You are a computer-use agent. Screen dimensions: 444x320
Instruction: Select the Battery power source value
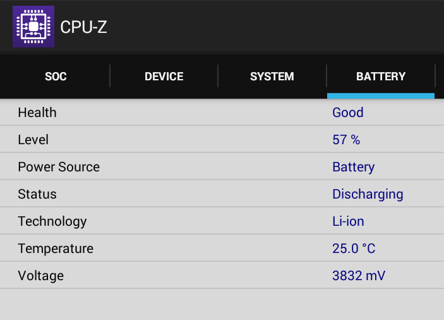[x=354, y=167]
